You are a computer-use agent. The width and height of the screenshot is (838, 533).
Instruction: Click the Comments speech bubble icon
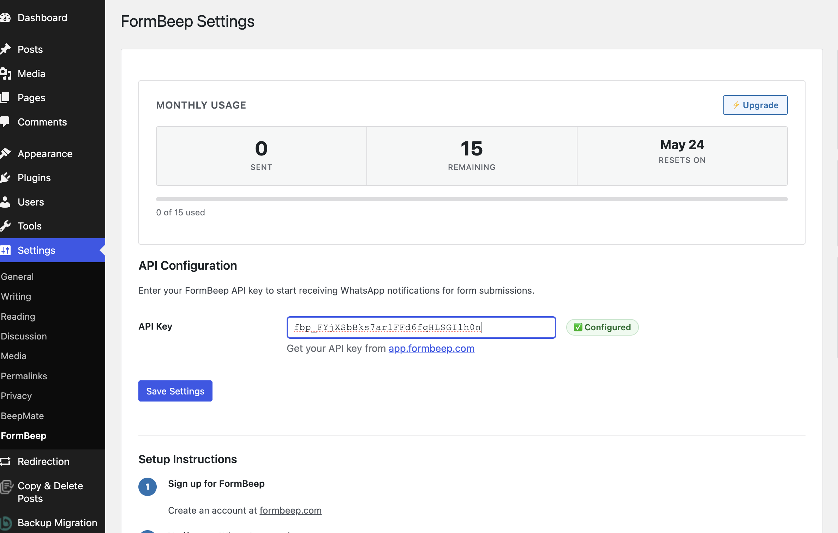[5, 122]
